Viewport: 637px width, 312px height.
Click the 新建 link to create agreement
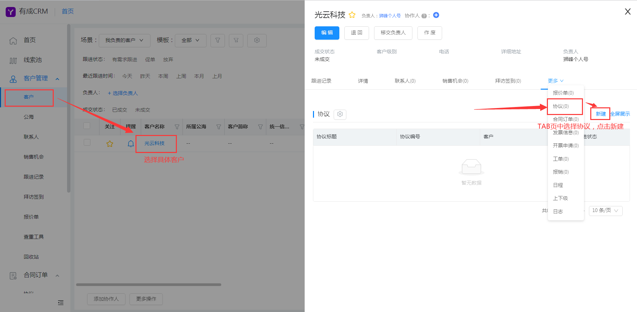click(x=601, y=114)
